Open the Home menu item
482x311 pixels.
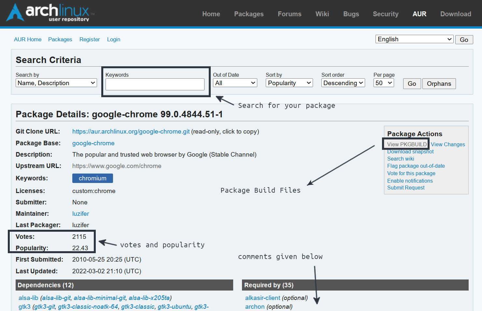[x=211, y=14]
